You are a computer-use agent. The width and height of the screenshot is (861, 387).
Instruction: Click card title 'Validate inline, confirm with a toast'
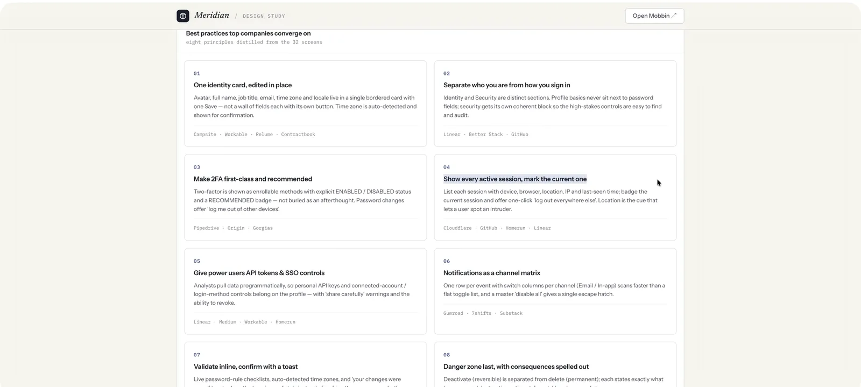pos(245,367)
